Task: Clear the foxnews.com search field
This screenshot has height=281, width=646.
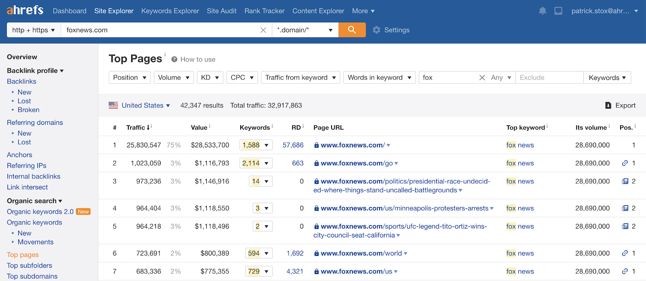Action: click(263, 30)
